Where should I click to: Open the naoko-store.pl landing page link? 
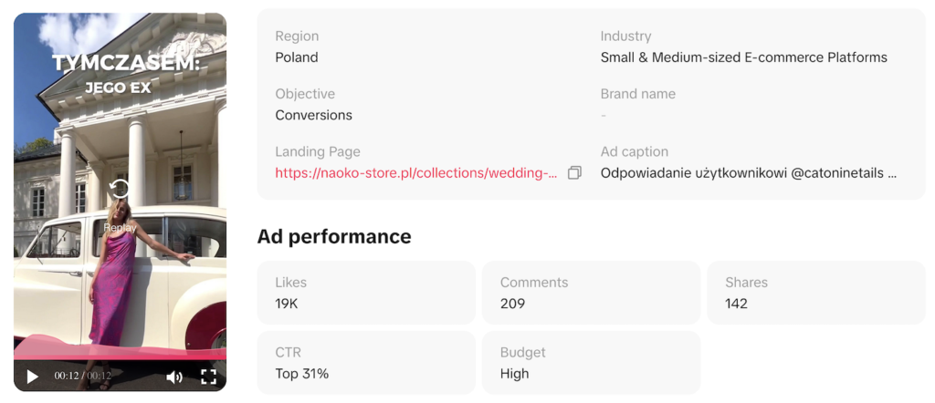tap(416, 172)
